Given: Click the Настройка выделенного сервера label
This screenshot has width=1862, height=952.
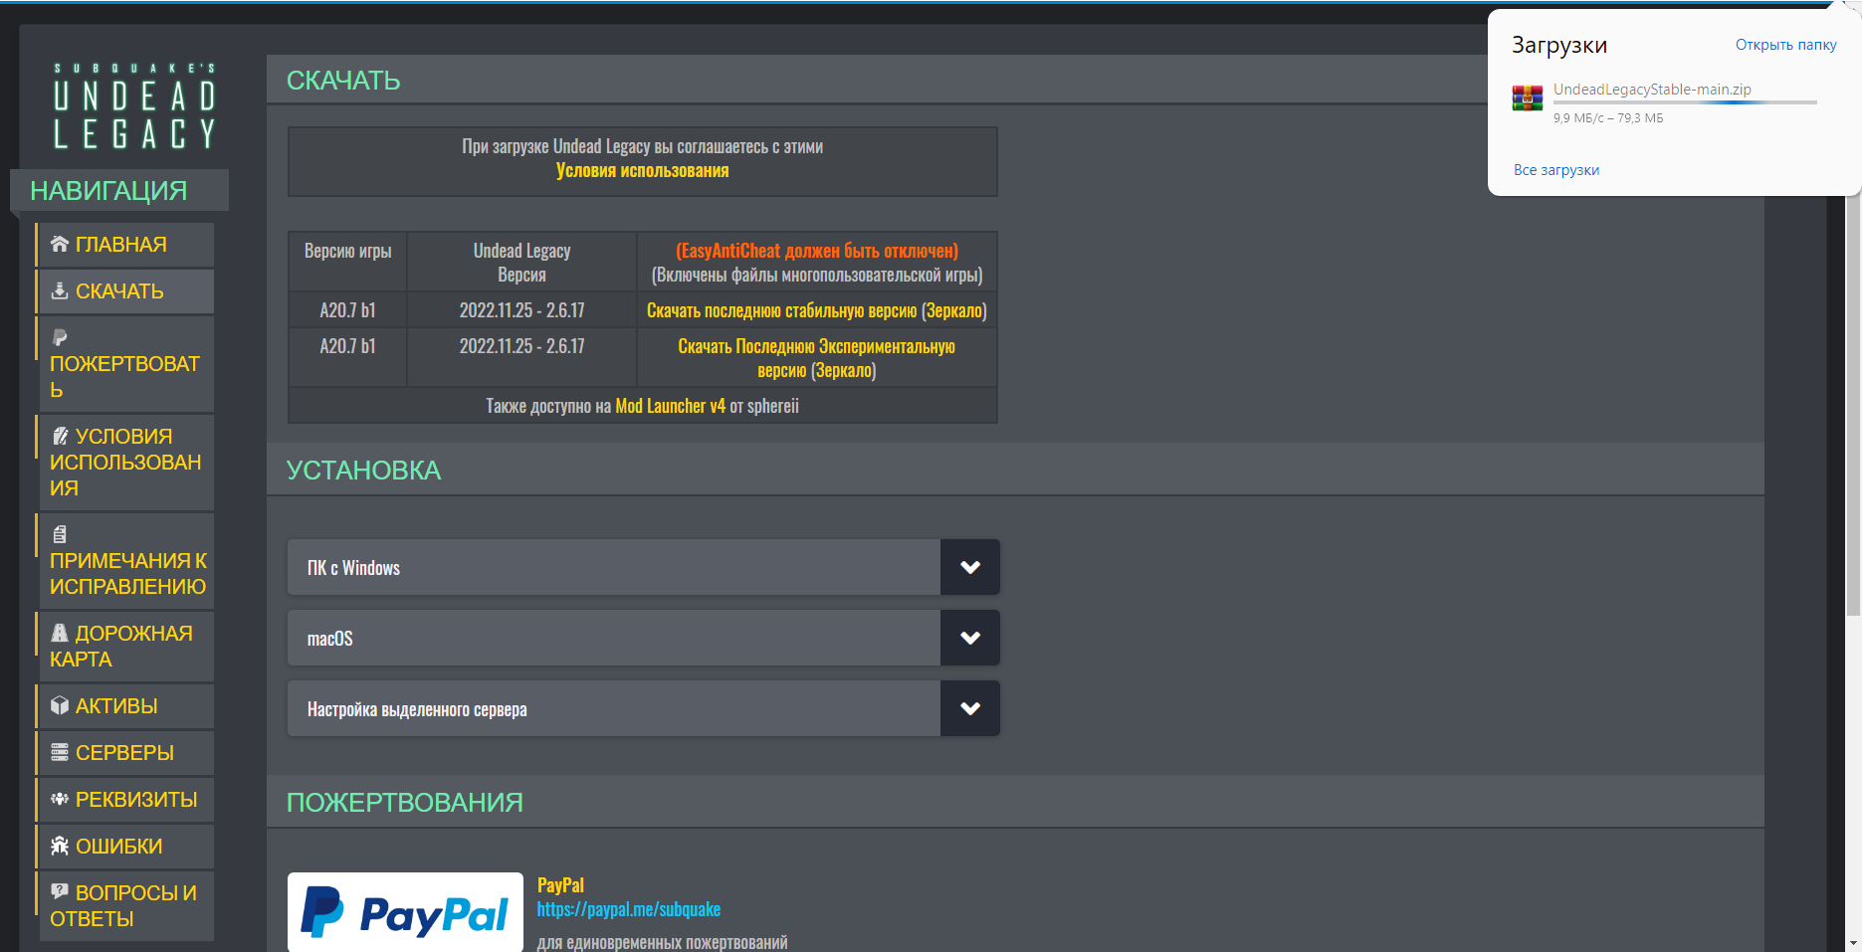Looking at the screenshot, I should 417,709.
